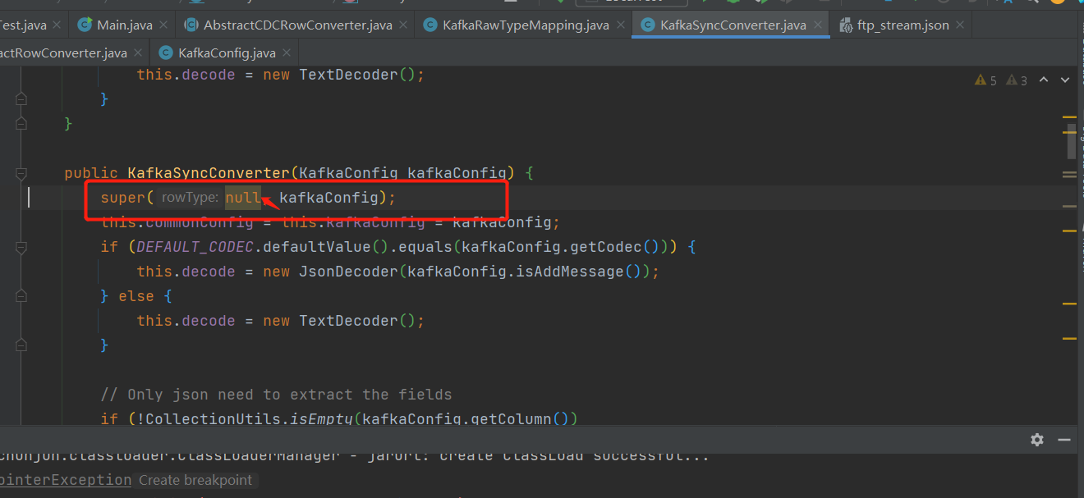Collapse the if-else block fold arrow in gutter

click(x=21, y=248)
